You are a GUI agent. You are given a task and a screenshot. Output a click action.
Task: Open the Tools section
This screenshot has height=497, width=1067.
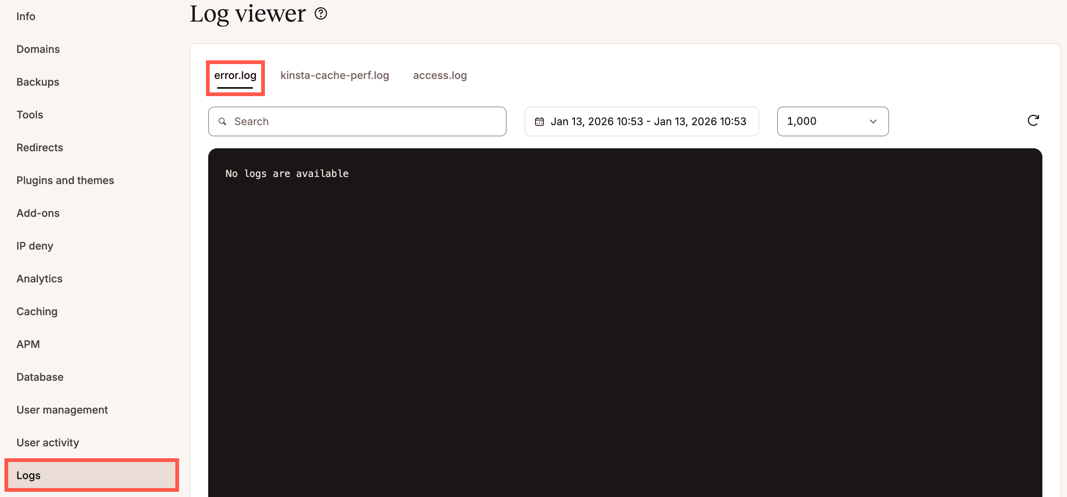[30, 114]
